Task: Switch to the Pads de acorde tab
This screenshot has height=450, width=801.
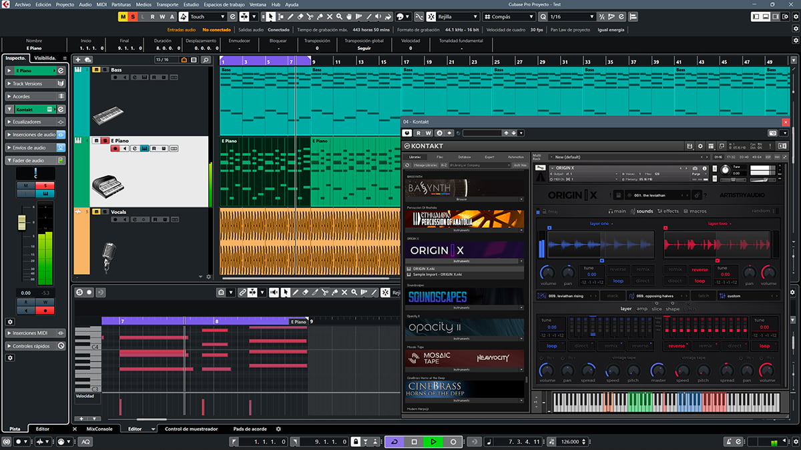Action: point(250,429)
